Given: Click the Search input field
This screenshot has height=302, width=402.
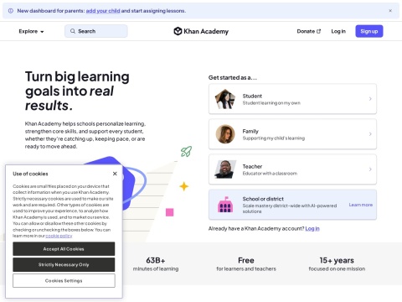Looking at the screenshot, I should [x=96, y=31].
